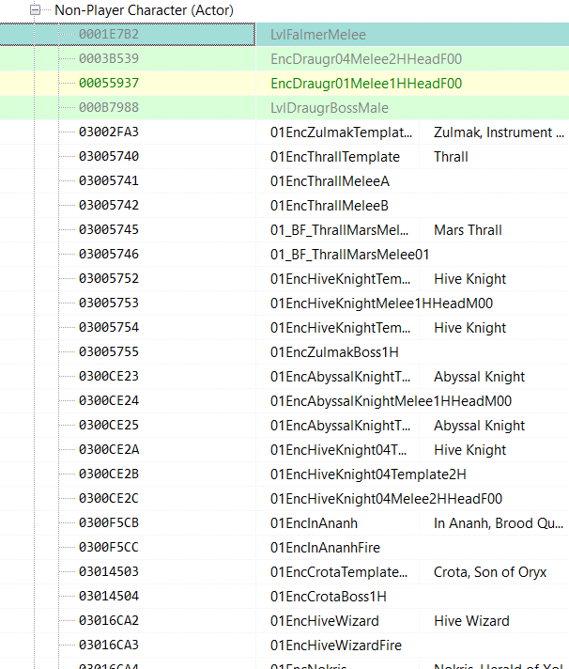Click the Thrall name cell
Screen dimensions: 569x669
point(451,157)
